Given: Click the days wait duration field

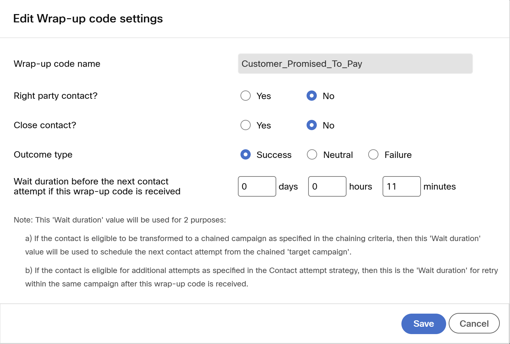Looking at the screenshot, I should point(257,186).
